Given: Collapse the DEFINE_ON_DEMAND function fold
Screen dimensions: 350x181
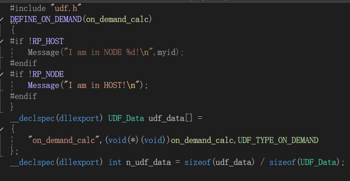Looking at the screenshot, I should coord(1,19).
